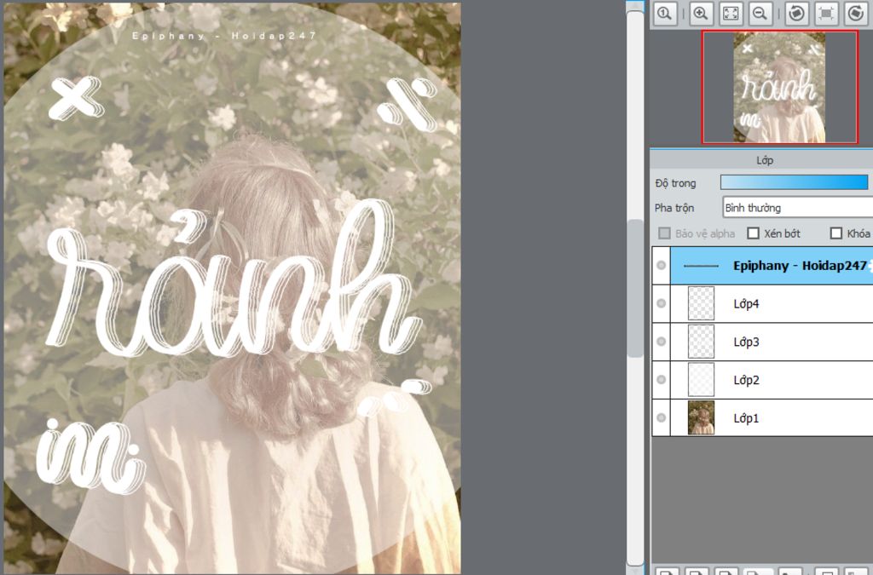
Task: Click the Lớp2 layer thumbnail
Action: [701, 379]
